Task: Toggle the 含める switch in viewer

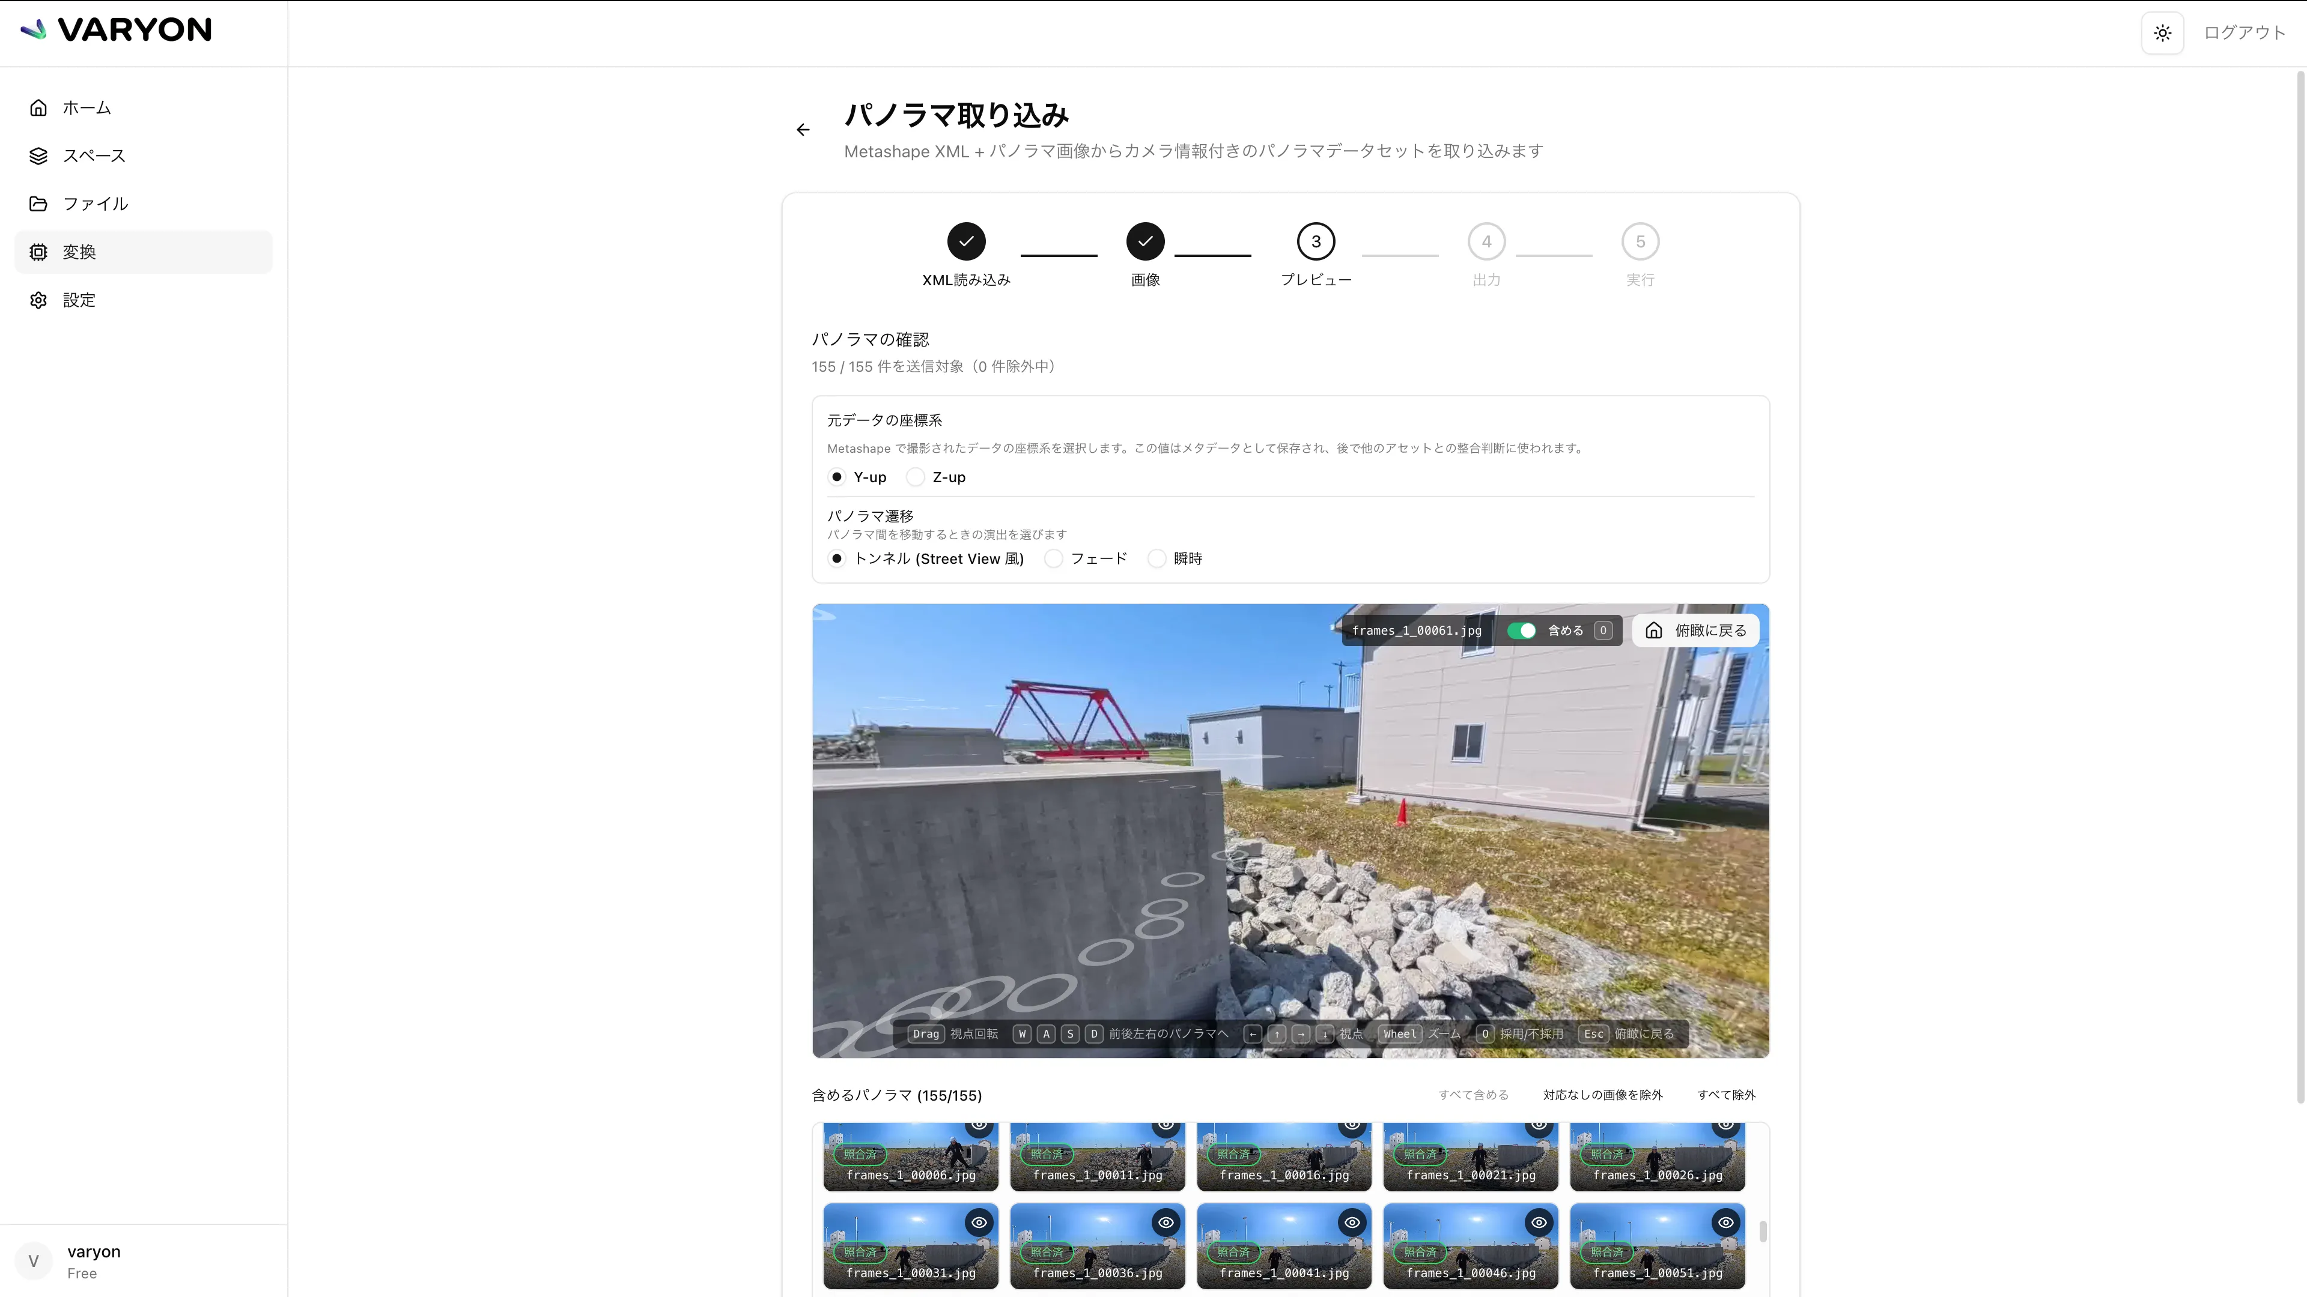Action: 1521,631
